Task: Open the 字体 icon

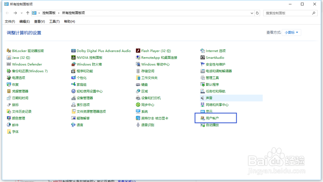Action: 9,132
